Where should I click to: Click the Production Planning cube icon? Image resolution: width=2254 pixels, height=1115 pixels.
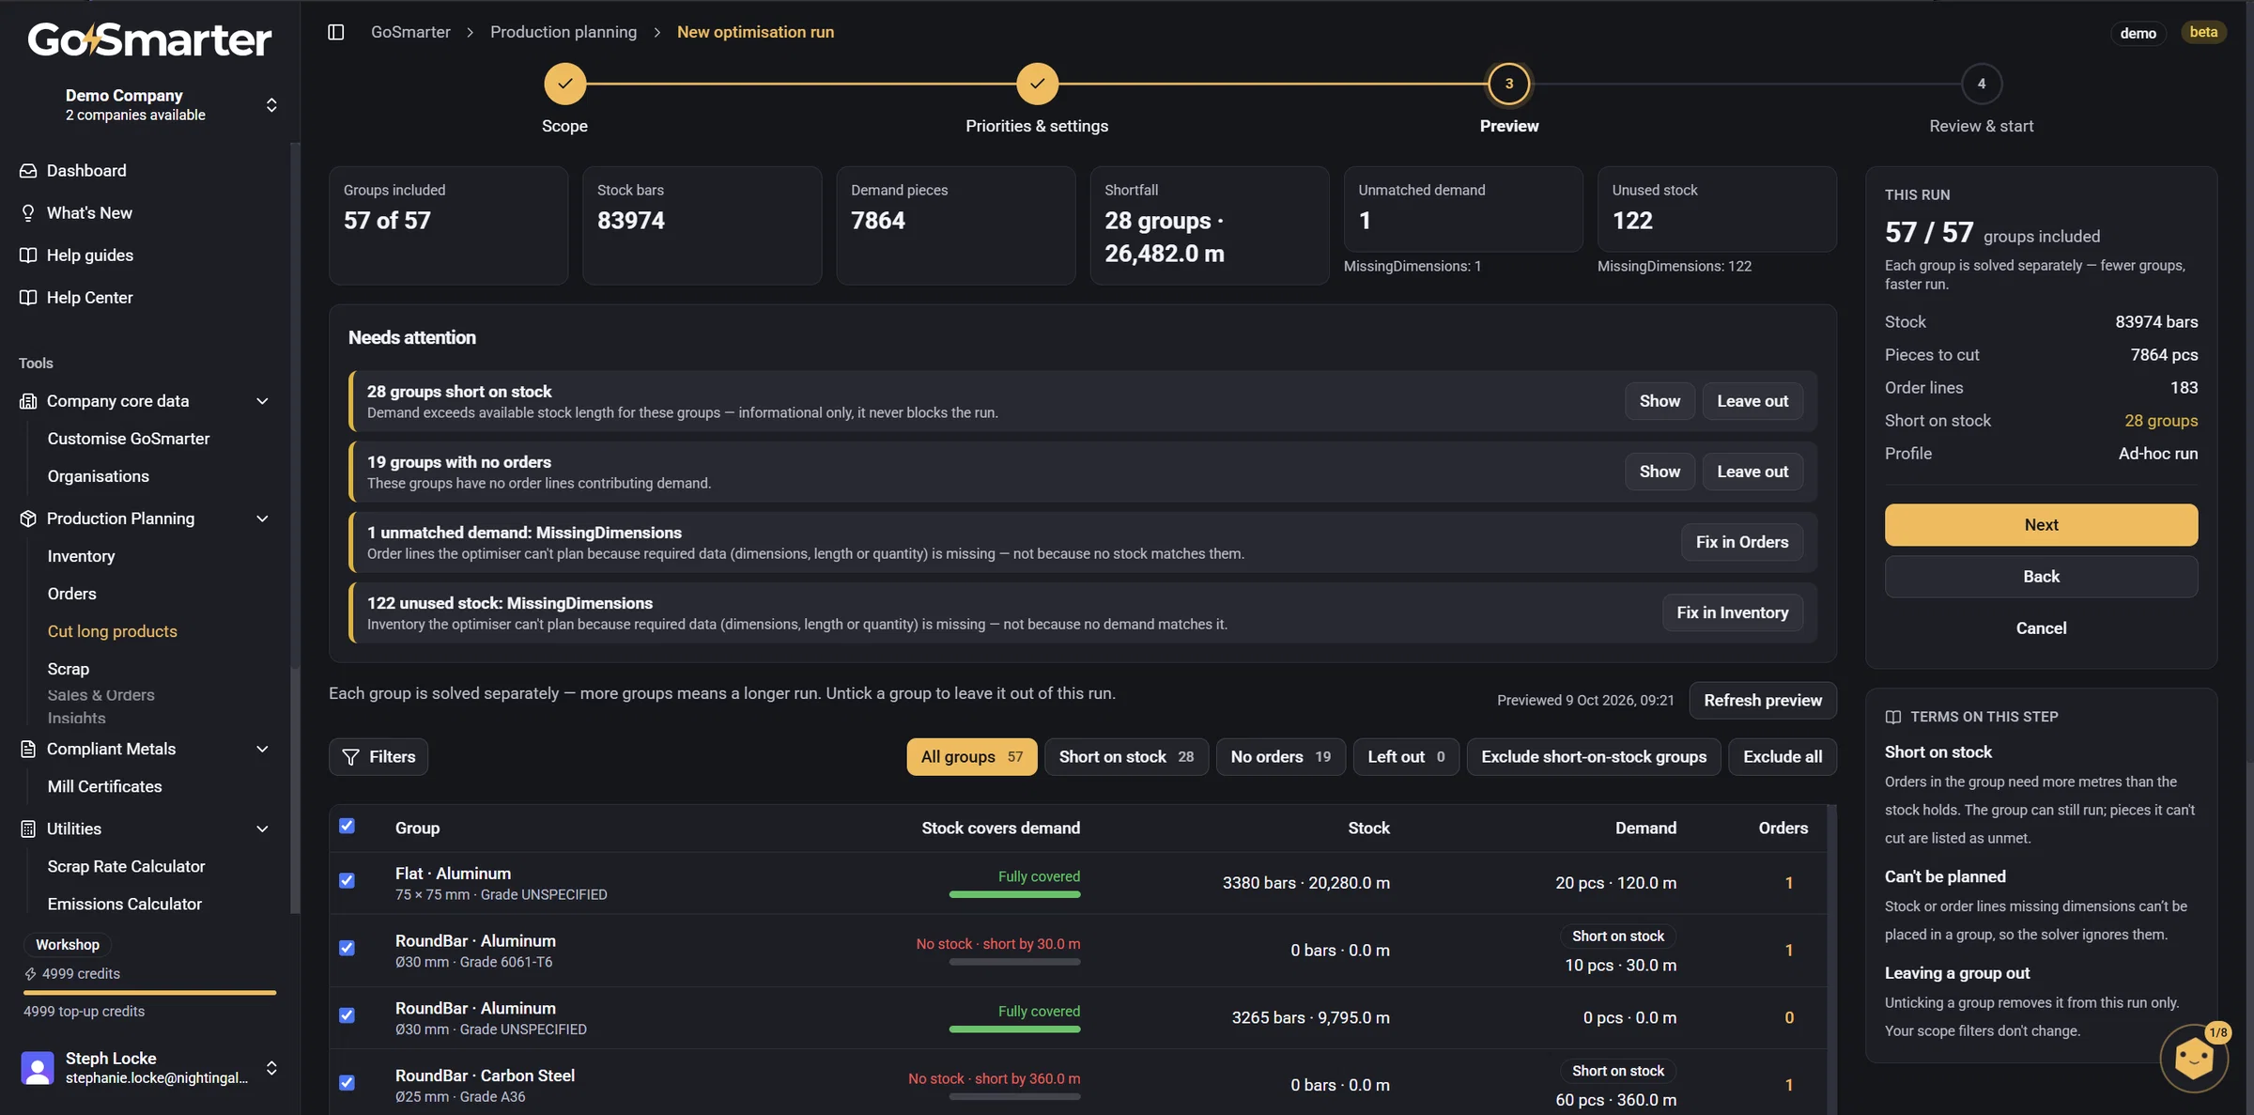point(28,519)
